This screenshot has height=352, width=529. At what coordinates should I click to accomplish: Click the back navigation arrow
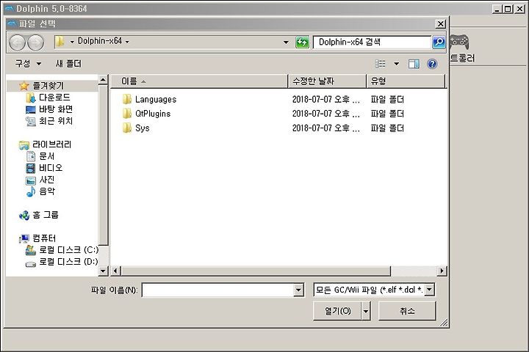(x=17, y=43)
